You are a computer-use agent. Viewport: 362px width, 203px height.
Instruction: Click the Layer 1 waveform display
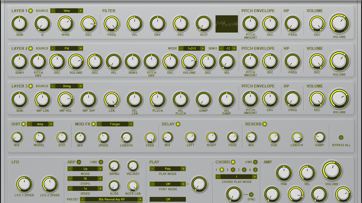click(x=226, y=24)
